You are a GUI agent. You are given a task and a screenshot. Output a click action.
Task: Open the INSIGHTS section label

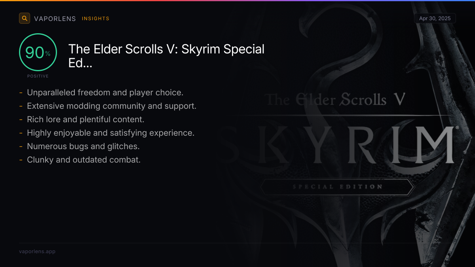[x=95, y=19]
